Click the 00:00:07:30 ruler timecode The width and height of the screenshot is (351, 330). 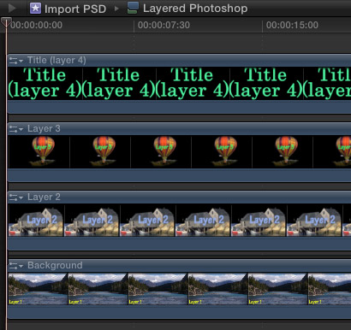164,25
